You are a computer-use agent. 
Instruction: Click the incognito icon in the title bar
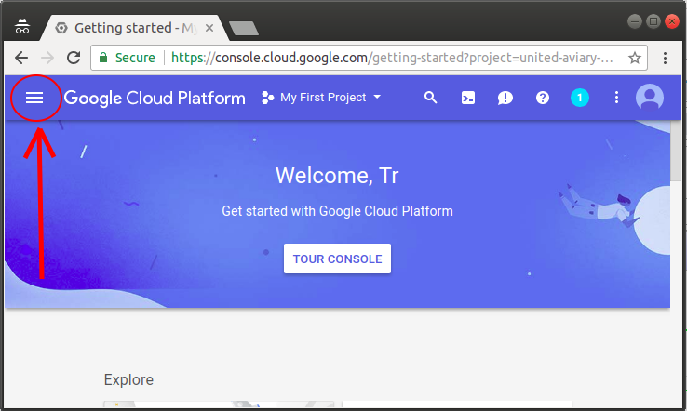(22, 26)
